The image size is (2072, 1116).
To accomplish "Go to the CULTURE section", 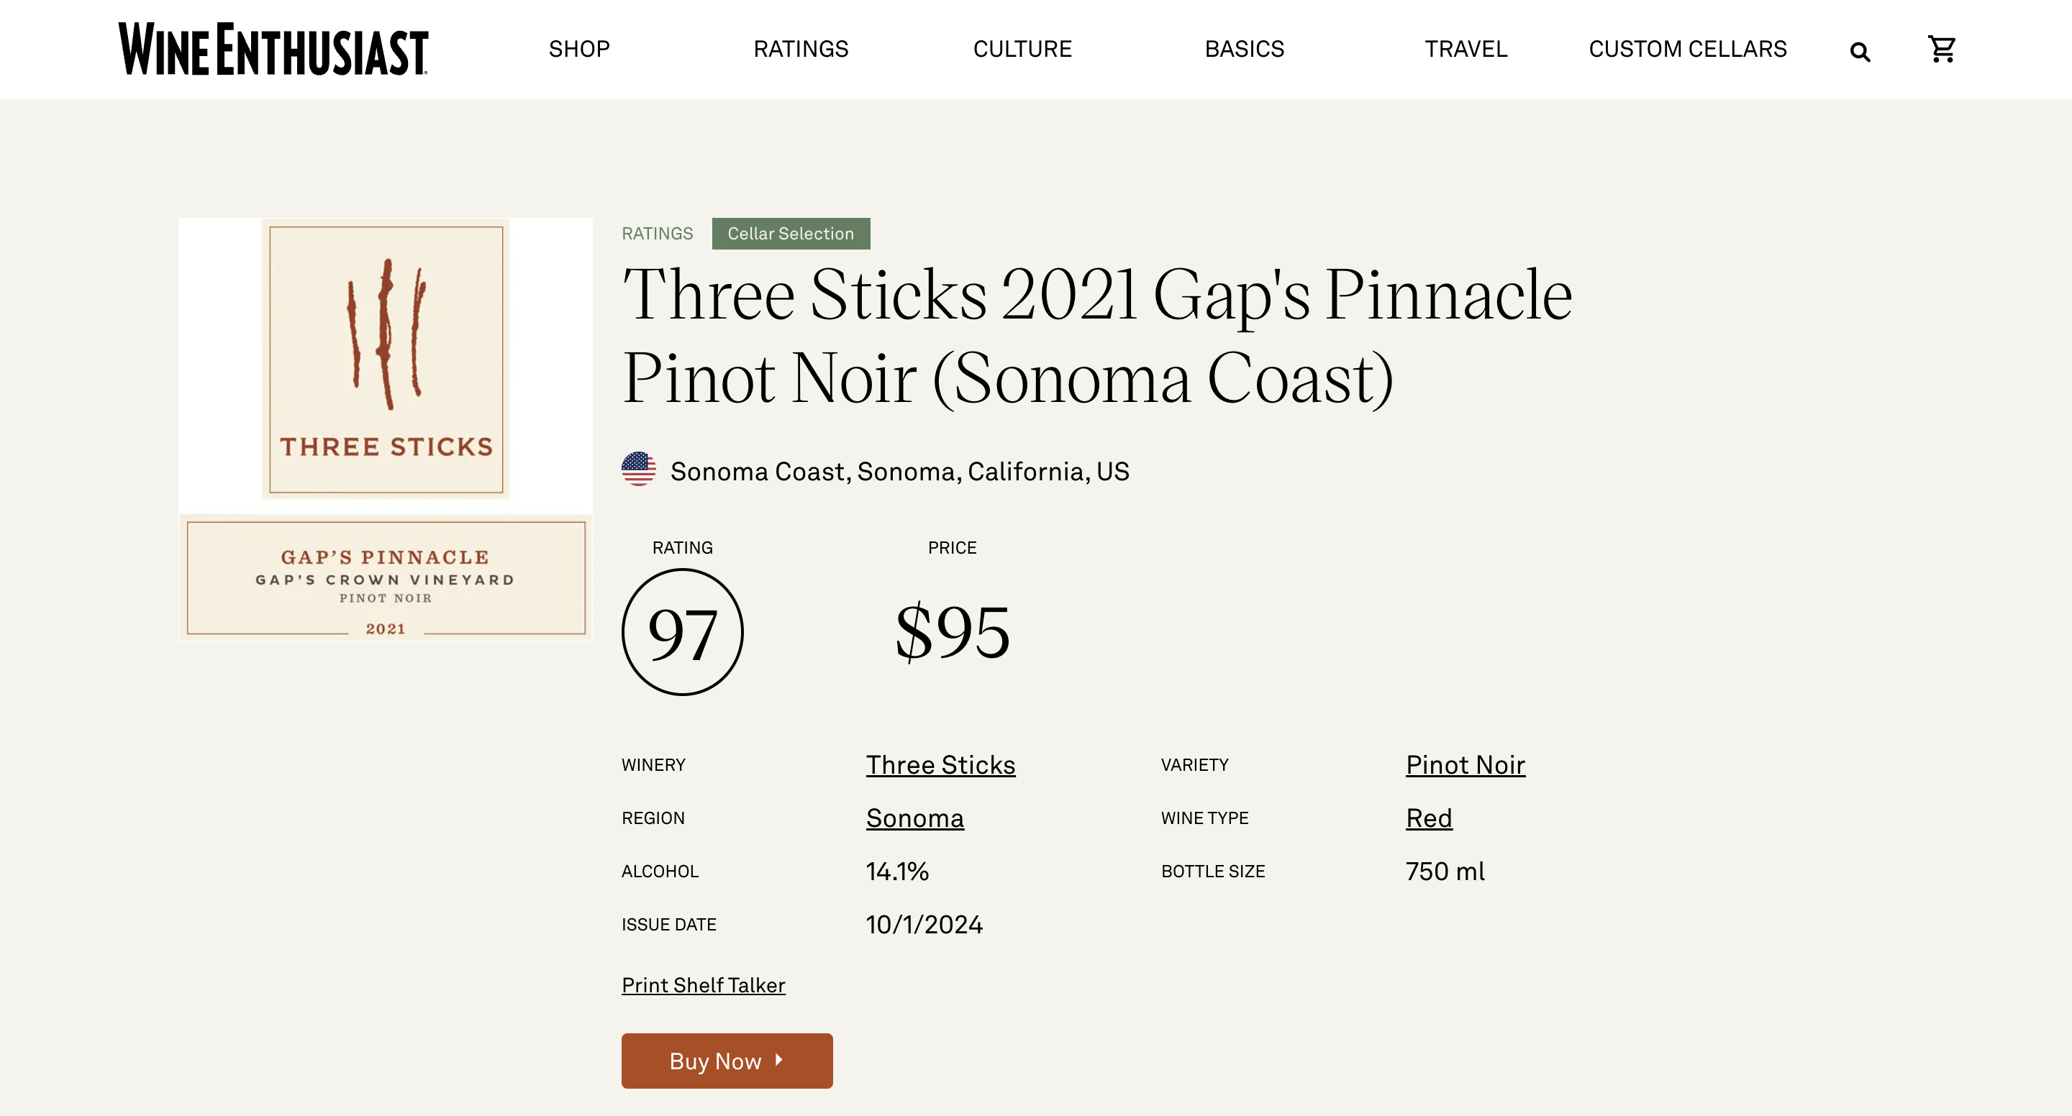I will pos(1022,49).
